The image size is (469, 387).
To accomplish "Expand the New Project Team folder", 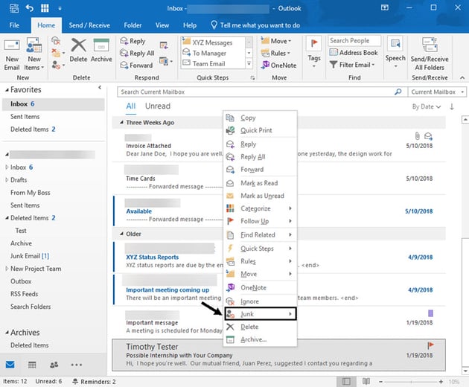I will click(x=7, y=268).
